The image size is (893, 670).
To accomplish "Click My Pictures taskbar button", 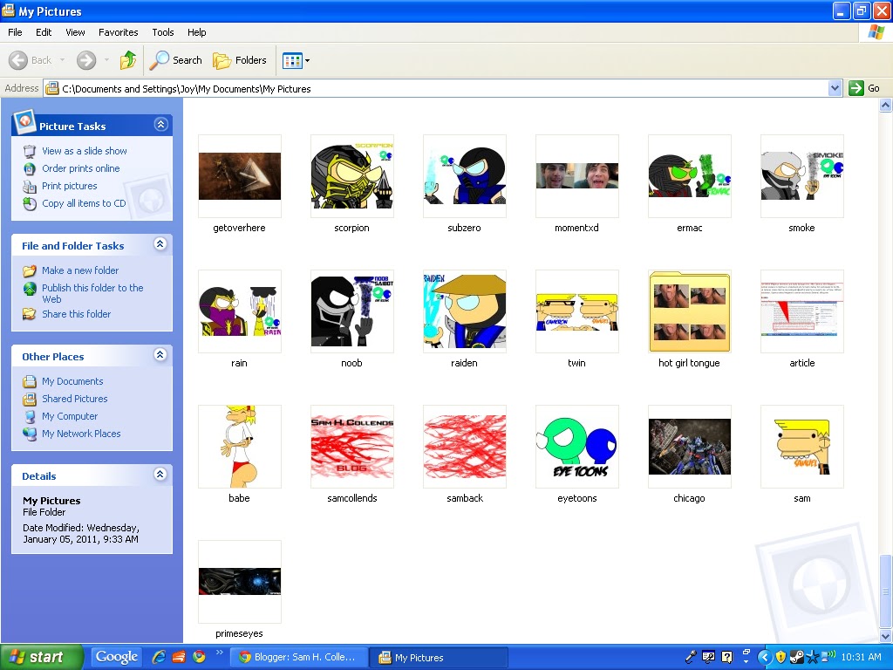I will click(438, 658).
